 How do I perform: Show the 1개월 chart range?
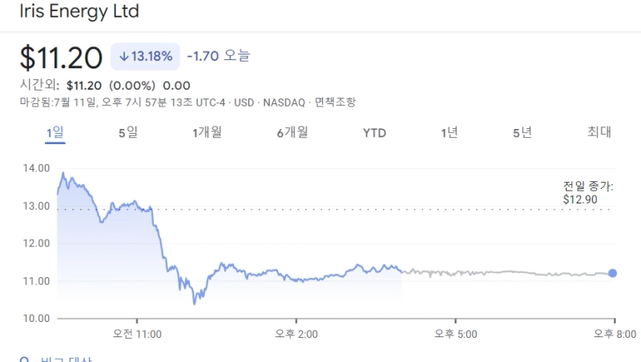pos(207,133)
